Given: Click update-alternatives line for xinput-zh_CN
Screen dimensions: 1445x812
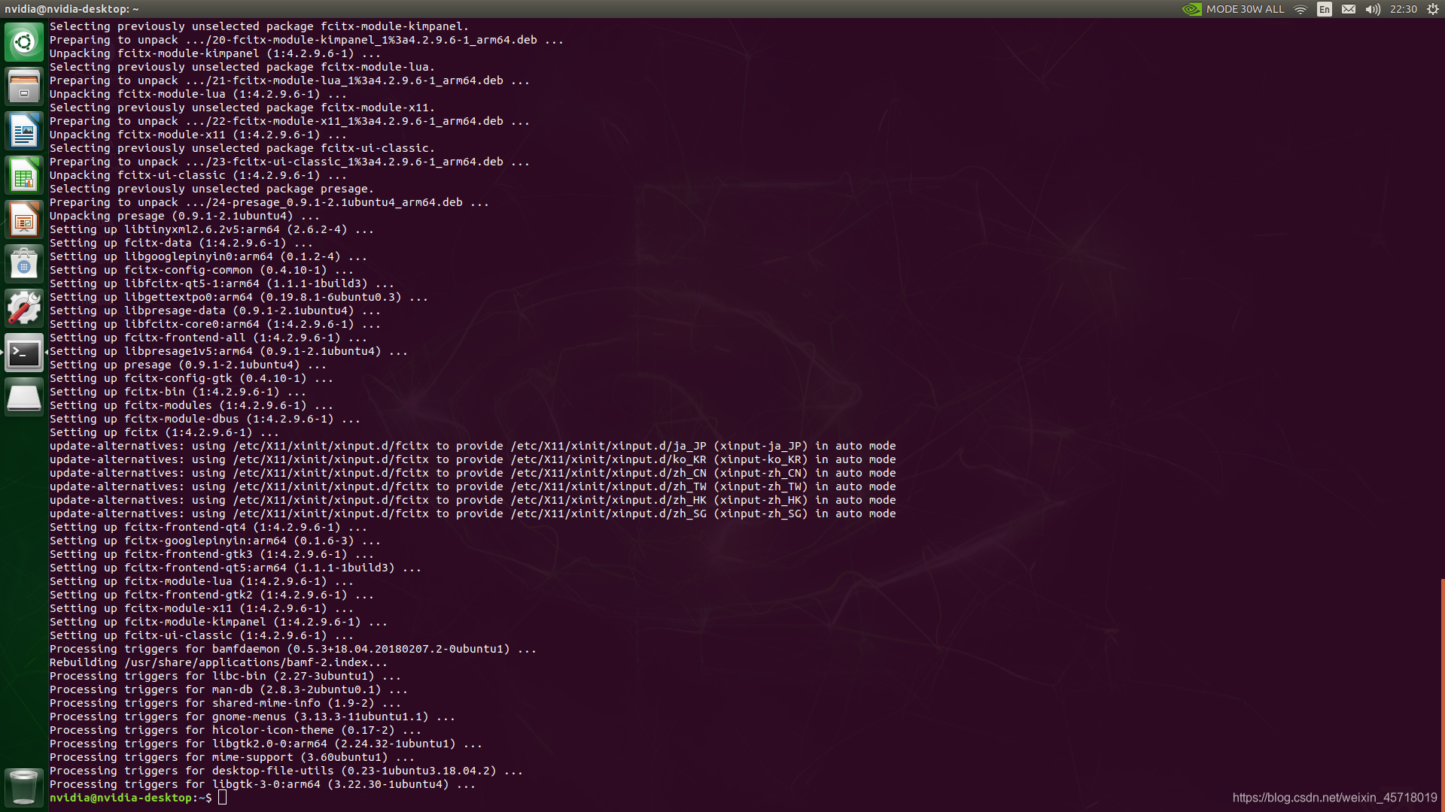Looking at the screenshot, I should [473, 473].
